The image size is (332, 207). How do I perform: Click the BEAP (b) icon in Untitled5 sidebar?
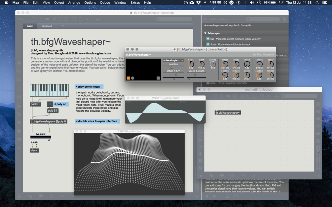200,168
